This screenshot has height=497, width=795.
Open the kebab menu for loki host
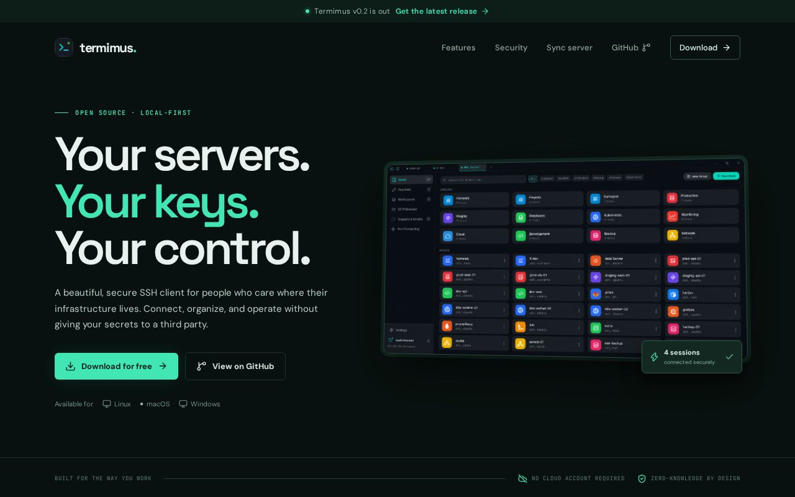(x=579, y=327)
